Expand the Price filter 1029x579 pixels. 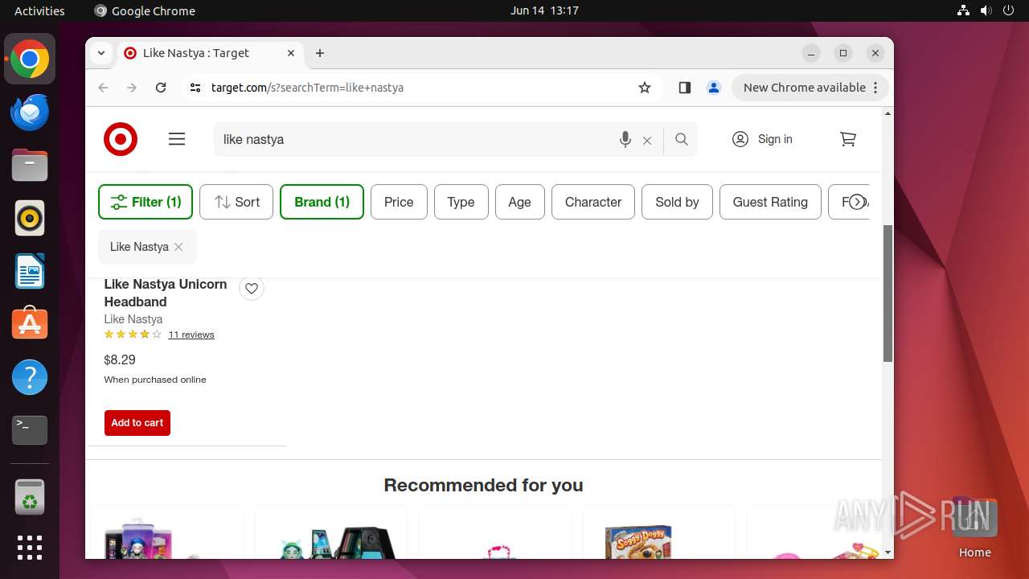(x=399, y=202)
